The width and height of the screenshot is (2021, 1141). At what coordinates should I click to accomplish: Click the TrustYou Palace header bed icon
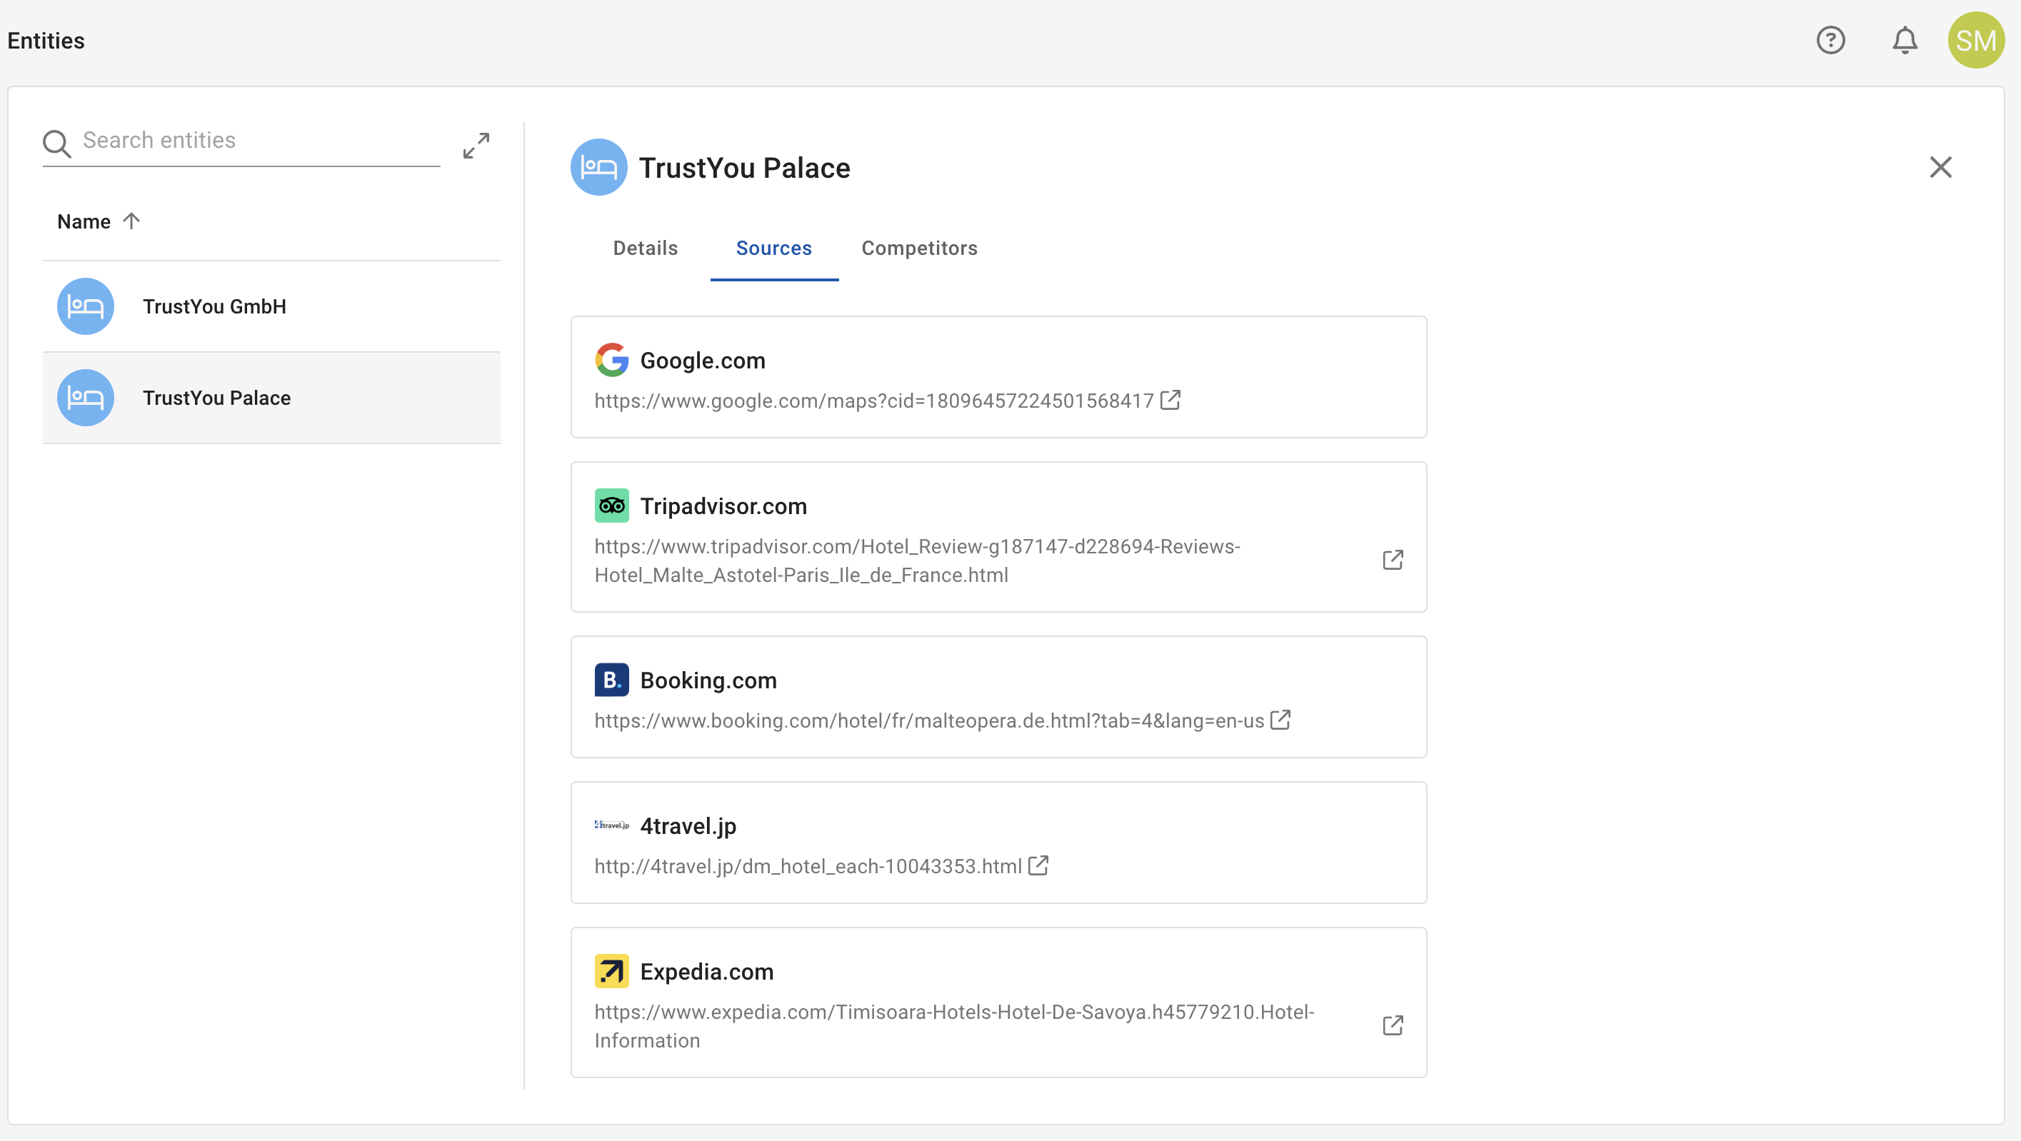[x=598, y=167]
